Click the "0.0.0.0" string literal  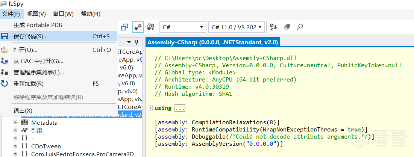point(261,144)
